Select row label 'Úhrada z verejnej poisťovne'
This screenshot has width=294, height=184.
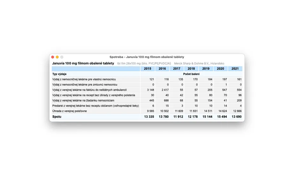pyautogui.click(x=70, y=111)
